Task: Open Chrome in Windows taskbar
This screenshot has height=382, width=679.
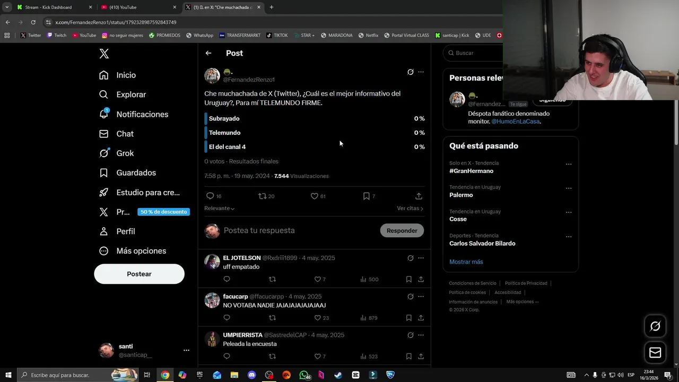Action: (165, 375)
